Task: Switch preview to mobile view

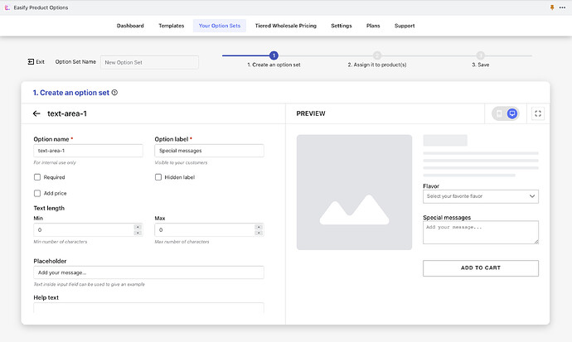Action: [x=499, y=113]
